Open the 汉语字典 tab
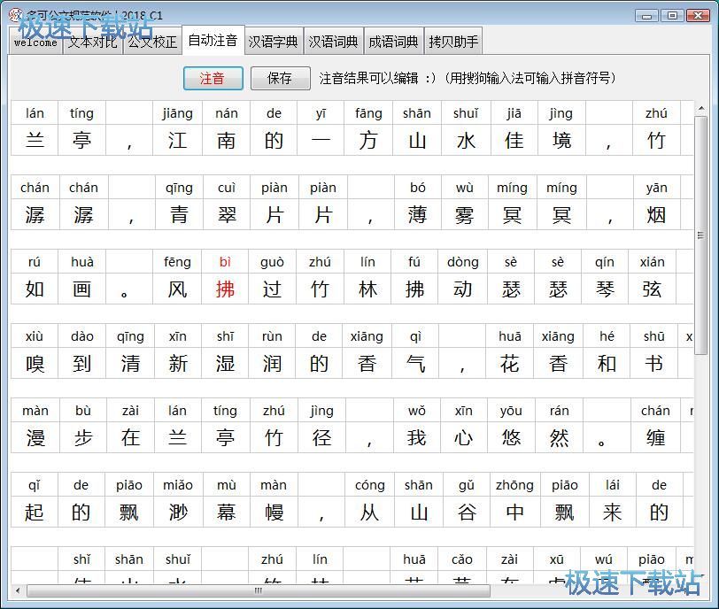 pos(274,42)
